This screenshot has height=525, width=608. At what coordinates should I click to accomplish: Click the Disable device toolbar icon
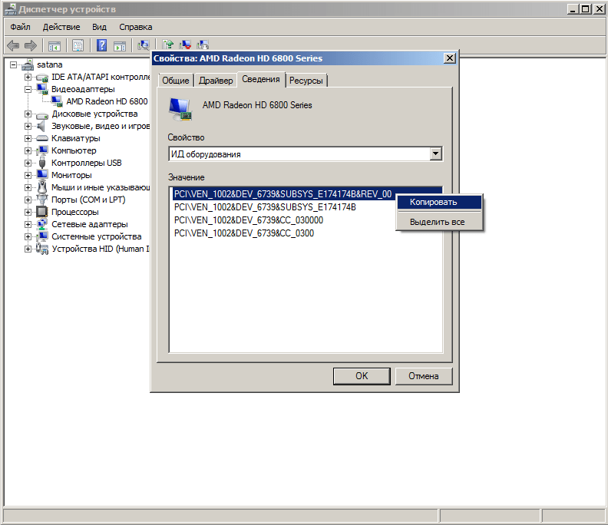(x=203, y=45)
